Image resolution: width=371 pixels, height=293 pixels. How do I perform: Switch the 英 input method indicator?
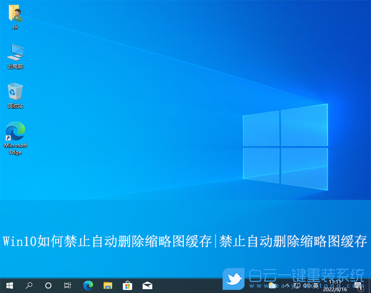coord(316,286)
